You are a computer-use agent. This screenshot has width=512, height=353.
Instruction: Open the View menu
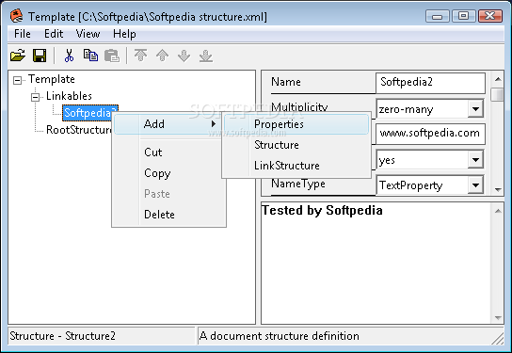[88, 34]
